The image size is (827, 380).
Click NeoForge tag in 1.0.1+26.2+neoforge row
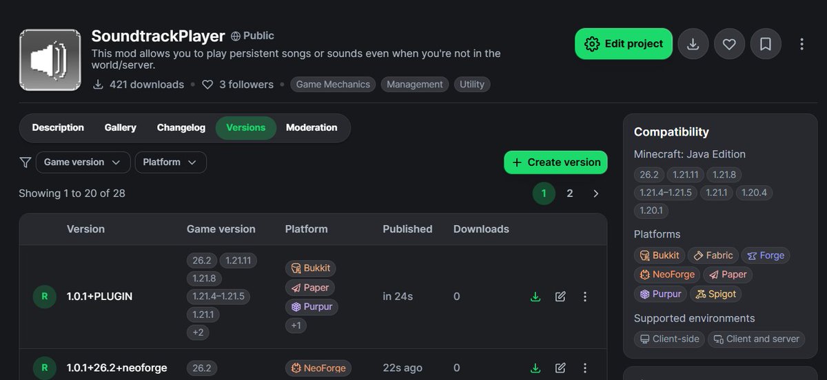click(x=318, y=368)
